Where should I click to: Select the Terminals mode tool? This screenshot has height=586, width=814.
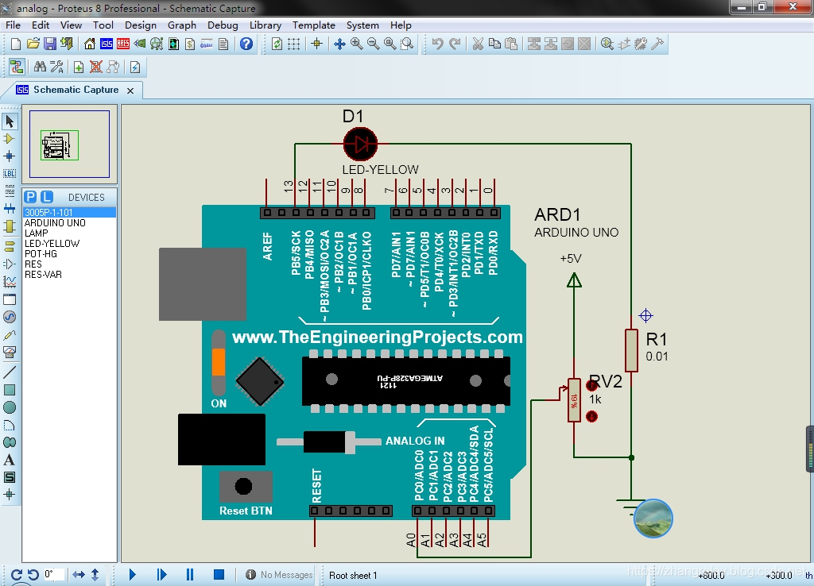(10, 245)
